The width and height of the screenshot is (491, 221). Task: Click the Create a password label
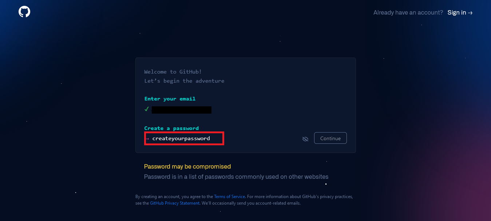[x=171, y=128]
